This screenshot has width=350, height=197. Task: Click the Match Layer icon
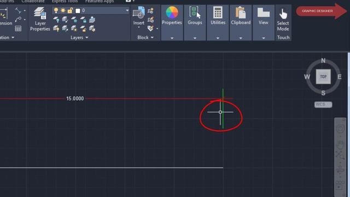tap(92, 28)
